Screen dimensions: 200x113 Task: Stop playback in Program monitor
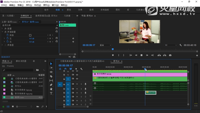tap(141, 55)
